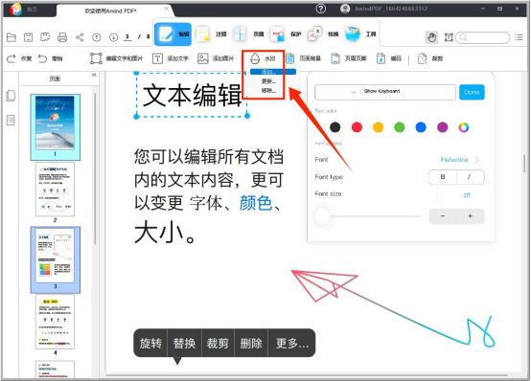Select page 2 thumbnail

coord(55,190)
